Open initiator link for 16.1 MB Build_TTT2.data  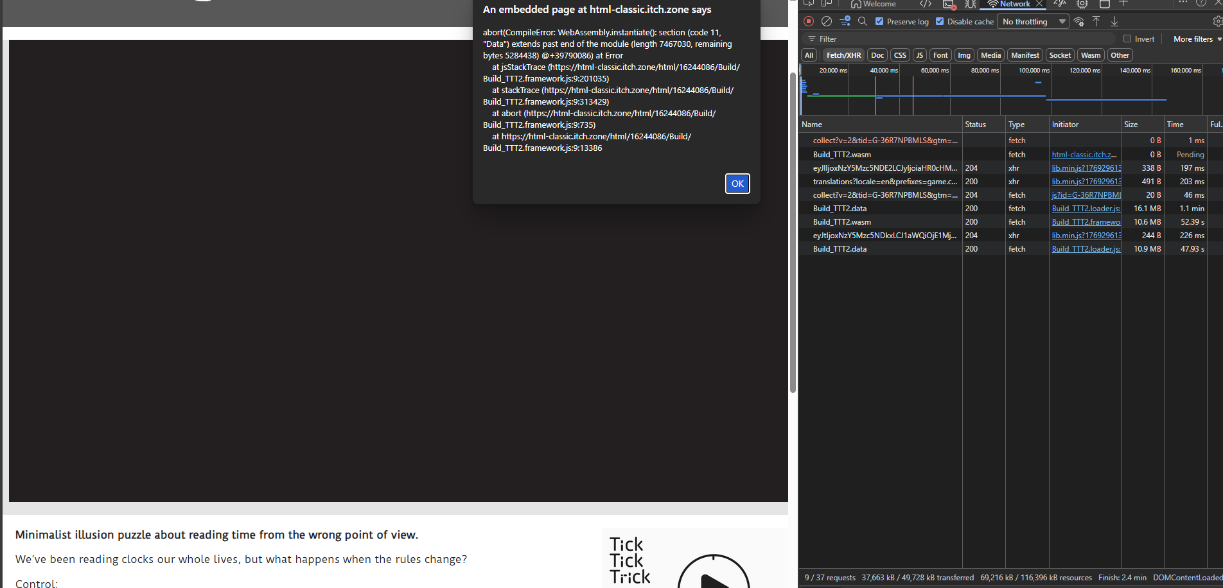[x=1086, y=209]
